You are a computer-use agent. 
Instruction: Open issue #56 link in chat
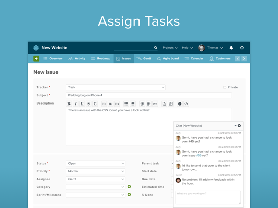(x=199, y=155)
